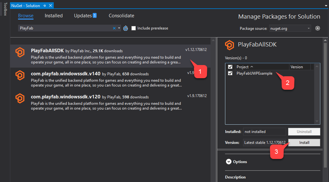Click PlayFabAllSDK logo in details pane
The image size is (329, 182).
tap(229, 45)
